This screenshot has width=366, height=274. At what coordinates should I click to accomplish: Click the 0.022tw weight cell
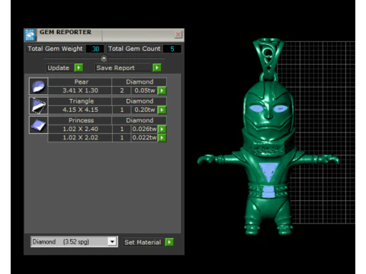tap(144, 138)
